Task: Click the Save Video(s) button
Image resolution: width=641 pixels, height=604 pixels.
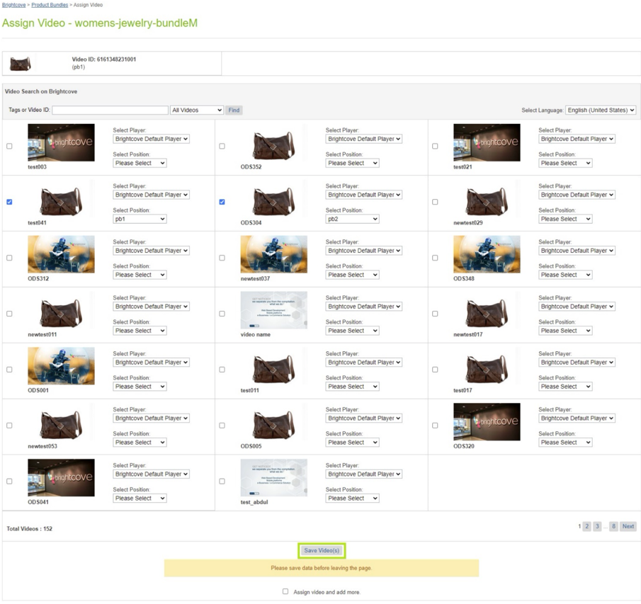Action: [322, 549]
